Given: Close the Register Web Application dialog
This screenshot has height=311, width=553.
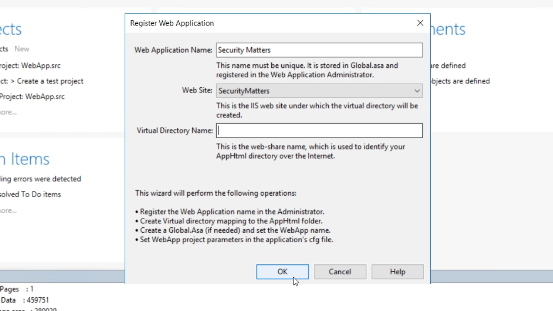Looking at the screenshot, I should (x=420, y=23).
